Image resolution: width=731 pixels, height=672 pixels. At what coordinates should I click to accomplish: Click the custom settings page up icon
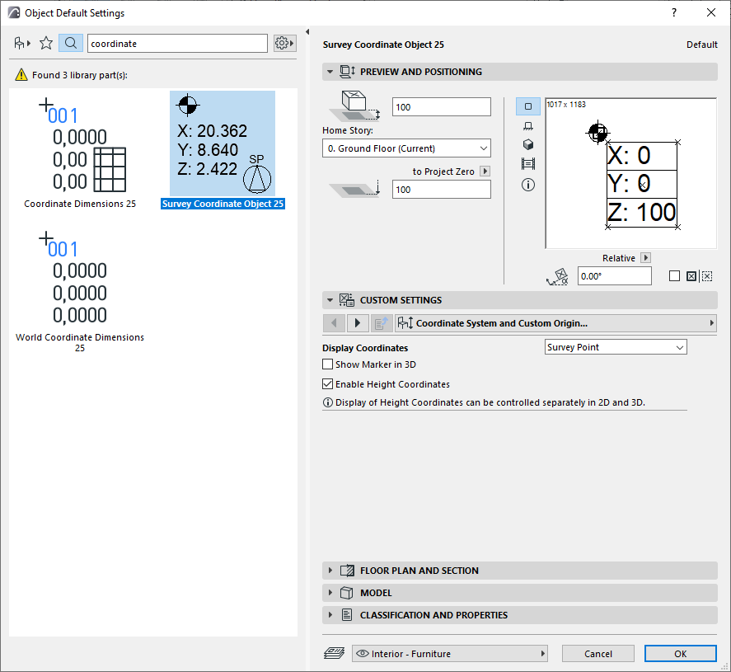tap(382, 323)
